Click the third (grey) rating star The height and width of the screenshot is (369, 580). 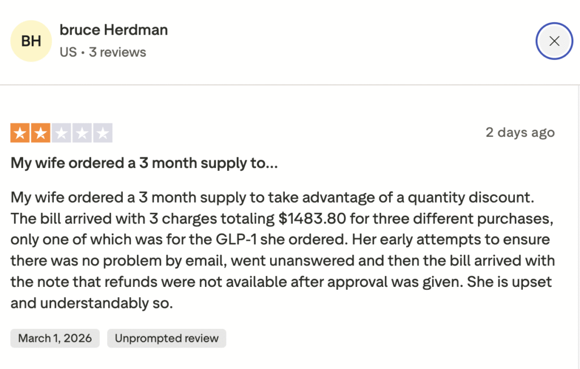pyautogui.click(x=61, y=134)
